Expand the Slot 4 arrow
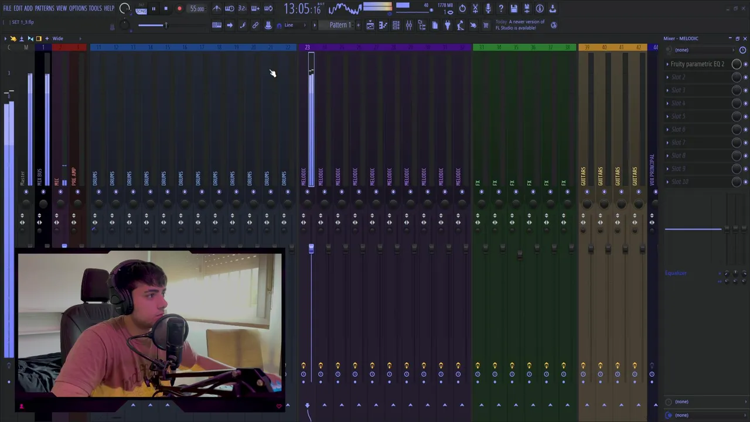The height and width of the screenshot is (422, 750). 667,103
